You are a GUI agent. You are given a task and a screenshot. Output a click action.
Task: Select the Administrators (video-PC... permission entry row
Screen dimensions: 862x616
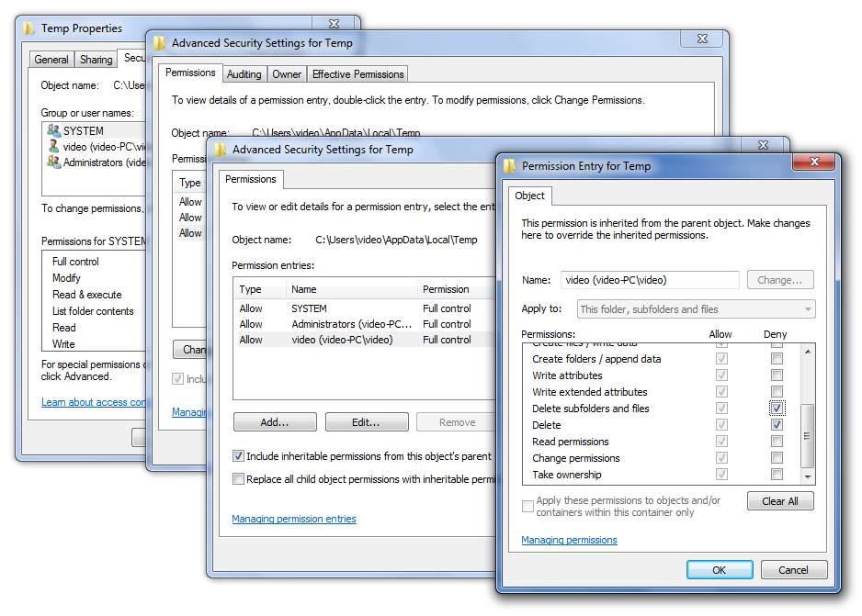[365, 324]
